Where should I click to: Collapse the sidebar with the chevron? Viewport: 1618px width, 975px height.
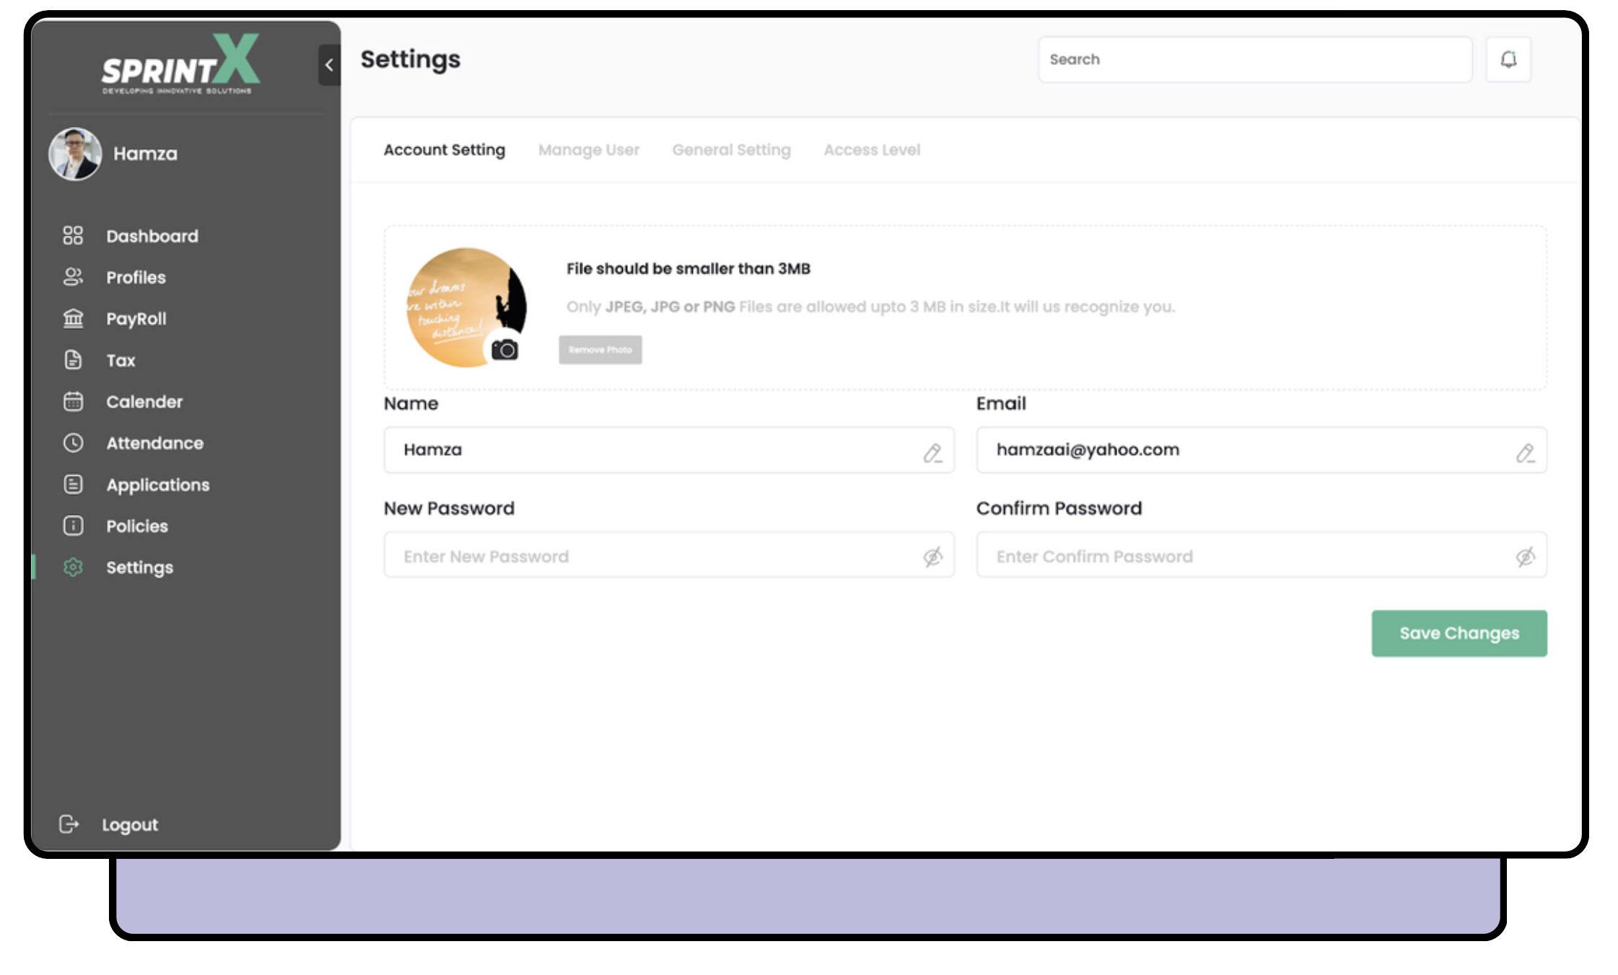click(x=329, y=66)
